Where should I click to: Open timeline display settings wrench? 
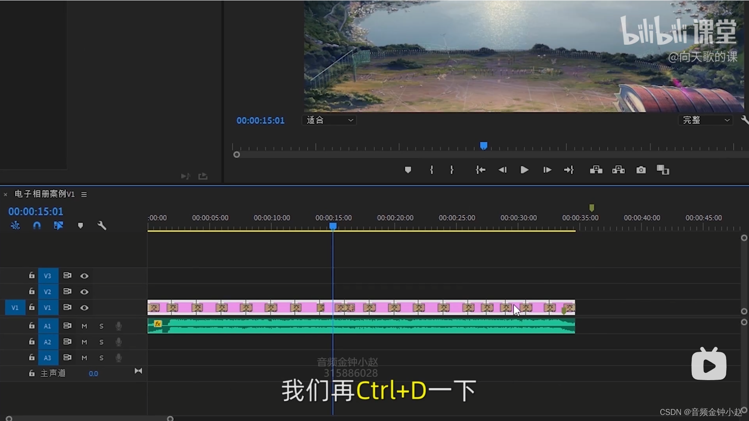102,225
